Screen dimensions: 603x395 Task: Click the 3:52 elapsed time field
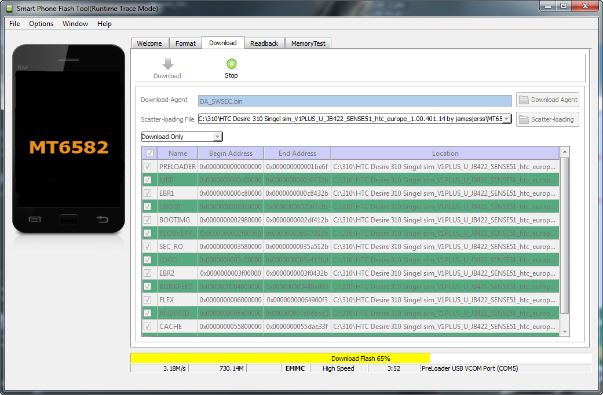coord(393,368)
